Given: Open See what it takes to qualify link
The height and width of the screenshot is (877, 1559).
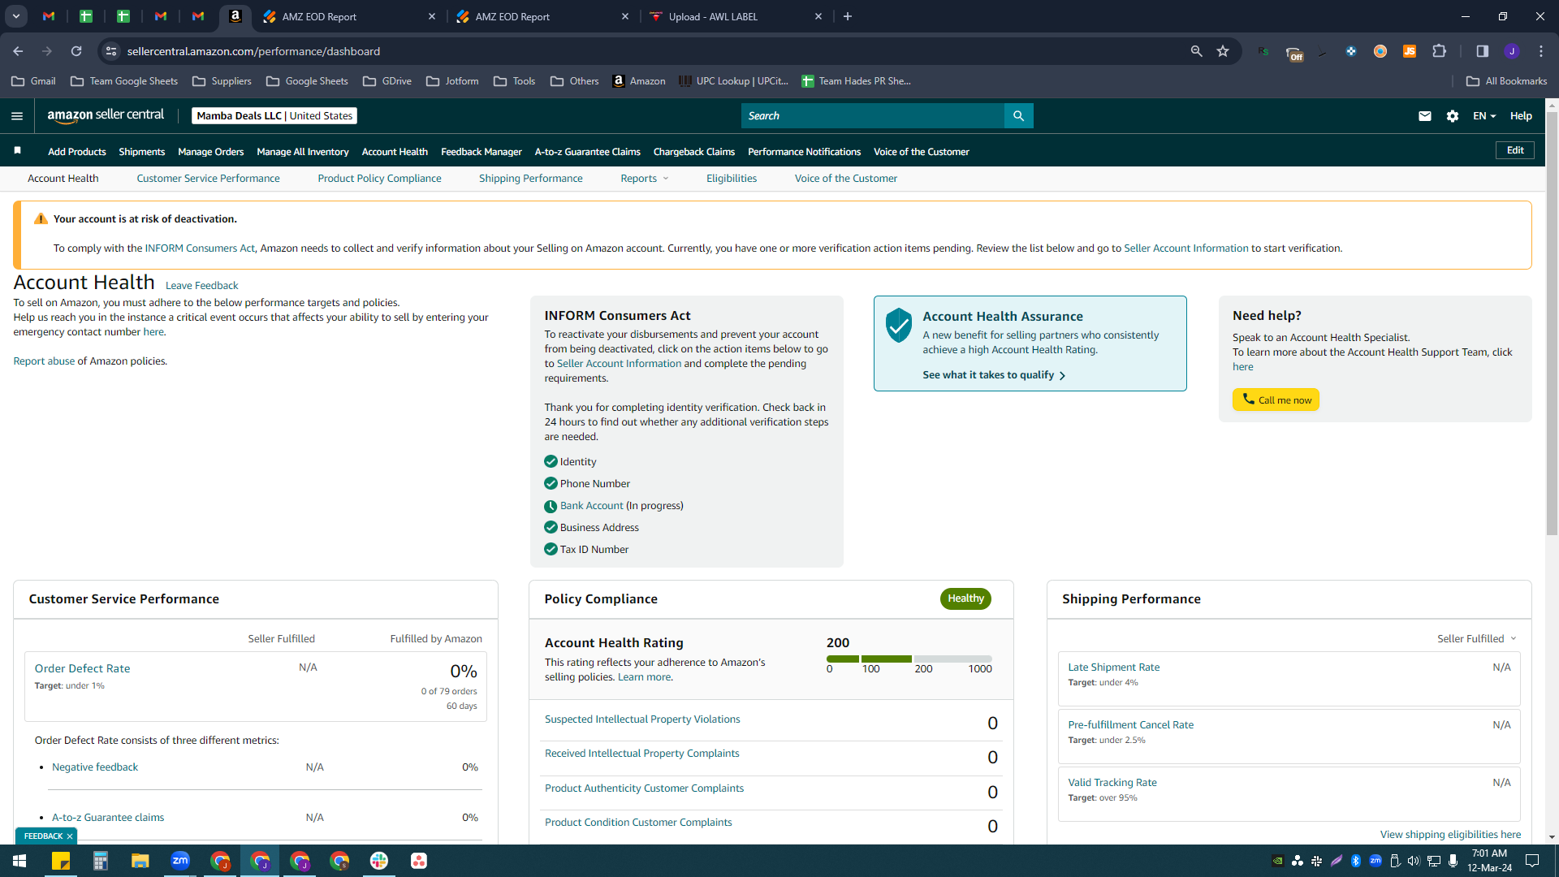Looking at the screenshot, I should 994,375.
